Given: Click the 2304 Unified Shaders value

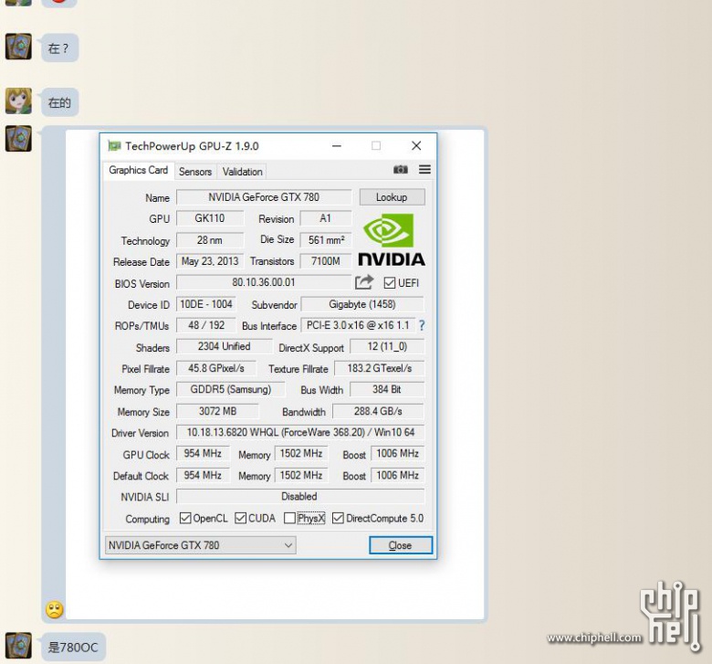Looking at the screenshot, I should click(224, 346).
